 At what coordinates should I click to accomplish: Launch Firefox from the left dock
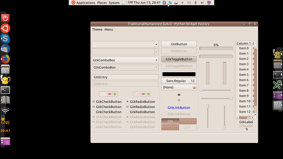(5, 59)
